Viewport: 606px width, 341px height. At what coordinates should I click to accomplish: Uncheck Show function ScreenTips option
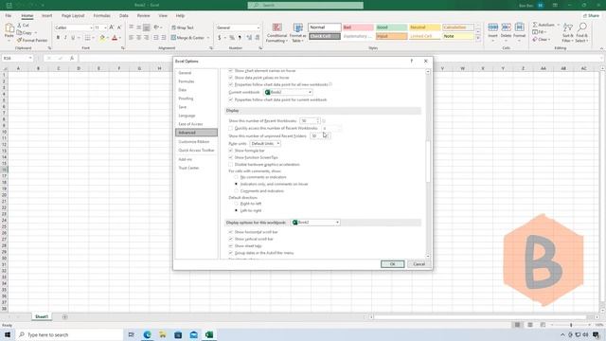(231, 157)
